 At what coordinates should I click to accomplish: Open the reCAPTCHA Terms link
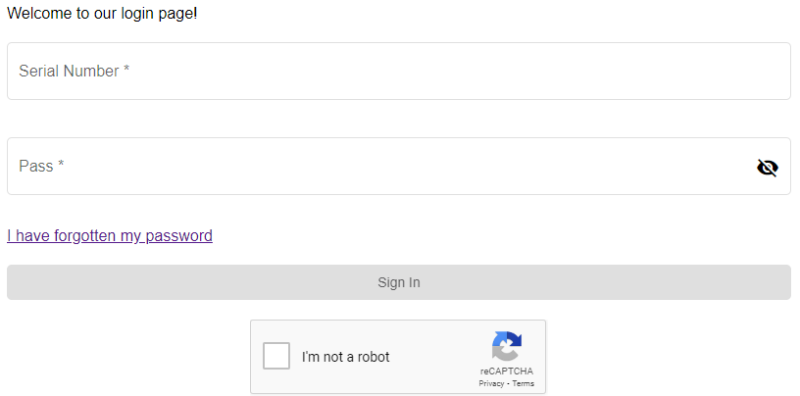point(524,383)
